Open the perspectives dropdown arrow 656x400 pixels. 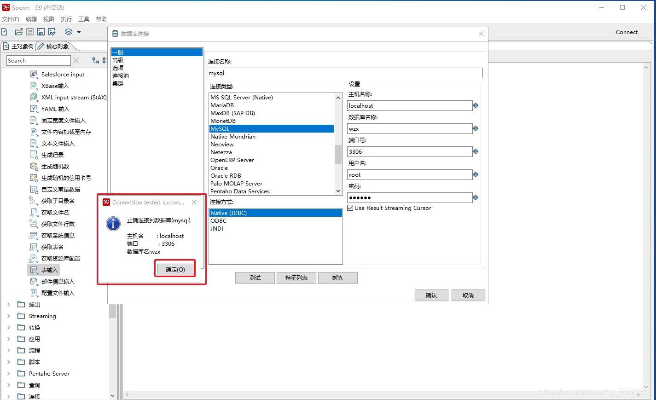(79, 32)
